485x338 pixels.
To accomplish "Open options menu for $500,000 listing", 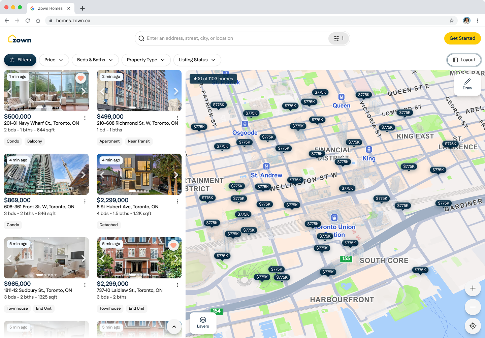I will click(85, 118).
